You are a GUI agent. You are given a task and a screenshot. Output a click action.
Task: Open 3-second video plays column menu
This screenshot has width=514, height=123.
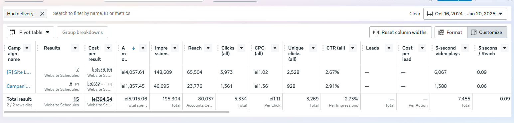pos(465,48)
